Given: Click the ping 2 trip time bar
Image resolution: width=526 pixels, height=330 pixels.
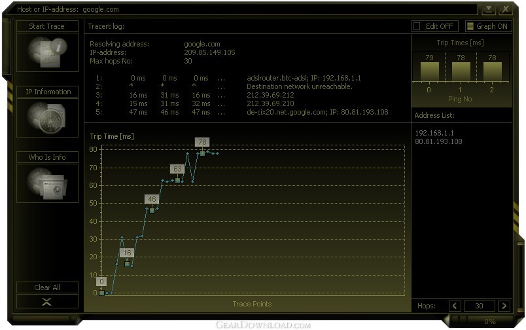Looking at the screenshot, I should pyautogui.click(x=492, y=71).
